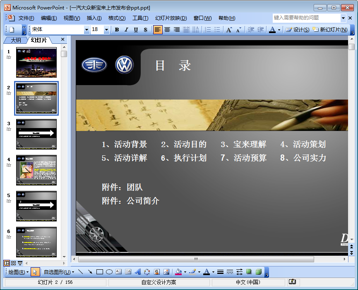Open the font name dropdown
Viewport: 358px width, 290px height.
(x=86, y=30)
